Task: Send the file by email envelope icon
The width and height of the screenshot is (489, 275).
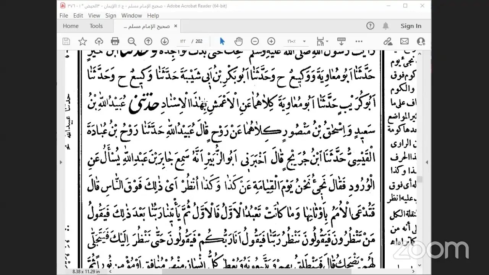Action: coord(404,42)
